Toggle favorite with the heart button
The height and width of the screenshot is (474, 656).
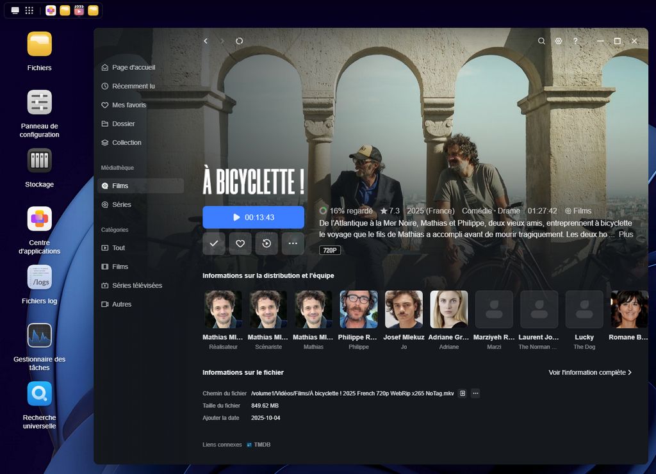[240, 243]
